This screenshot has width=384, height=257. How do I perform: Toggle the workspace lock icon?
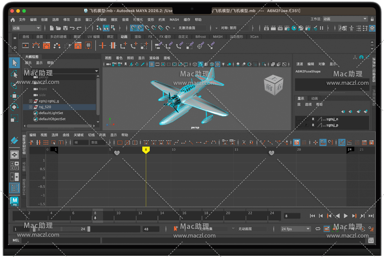pyautogui.click(x=372, y=19)
